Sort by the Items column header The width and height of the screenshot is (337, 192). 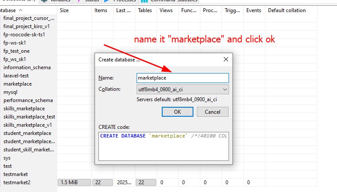[x=102, y=10]
